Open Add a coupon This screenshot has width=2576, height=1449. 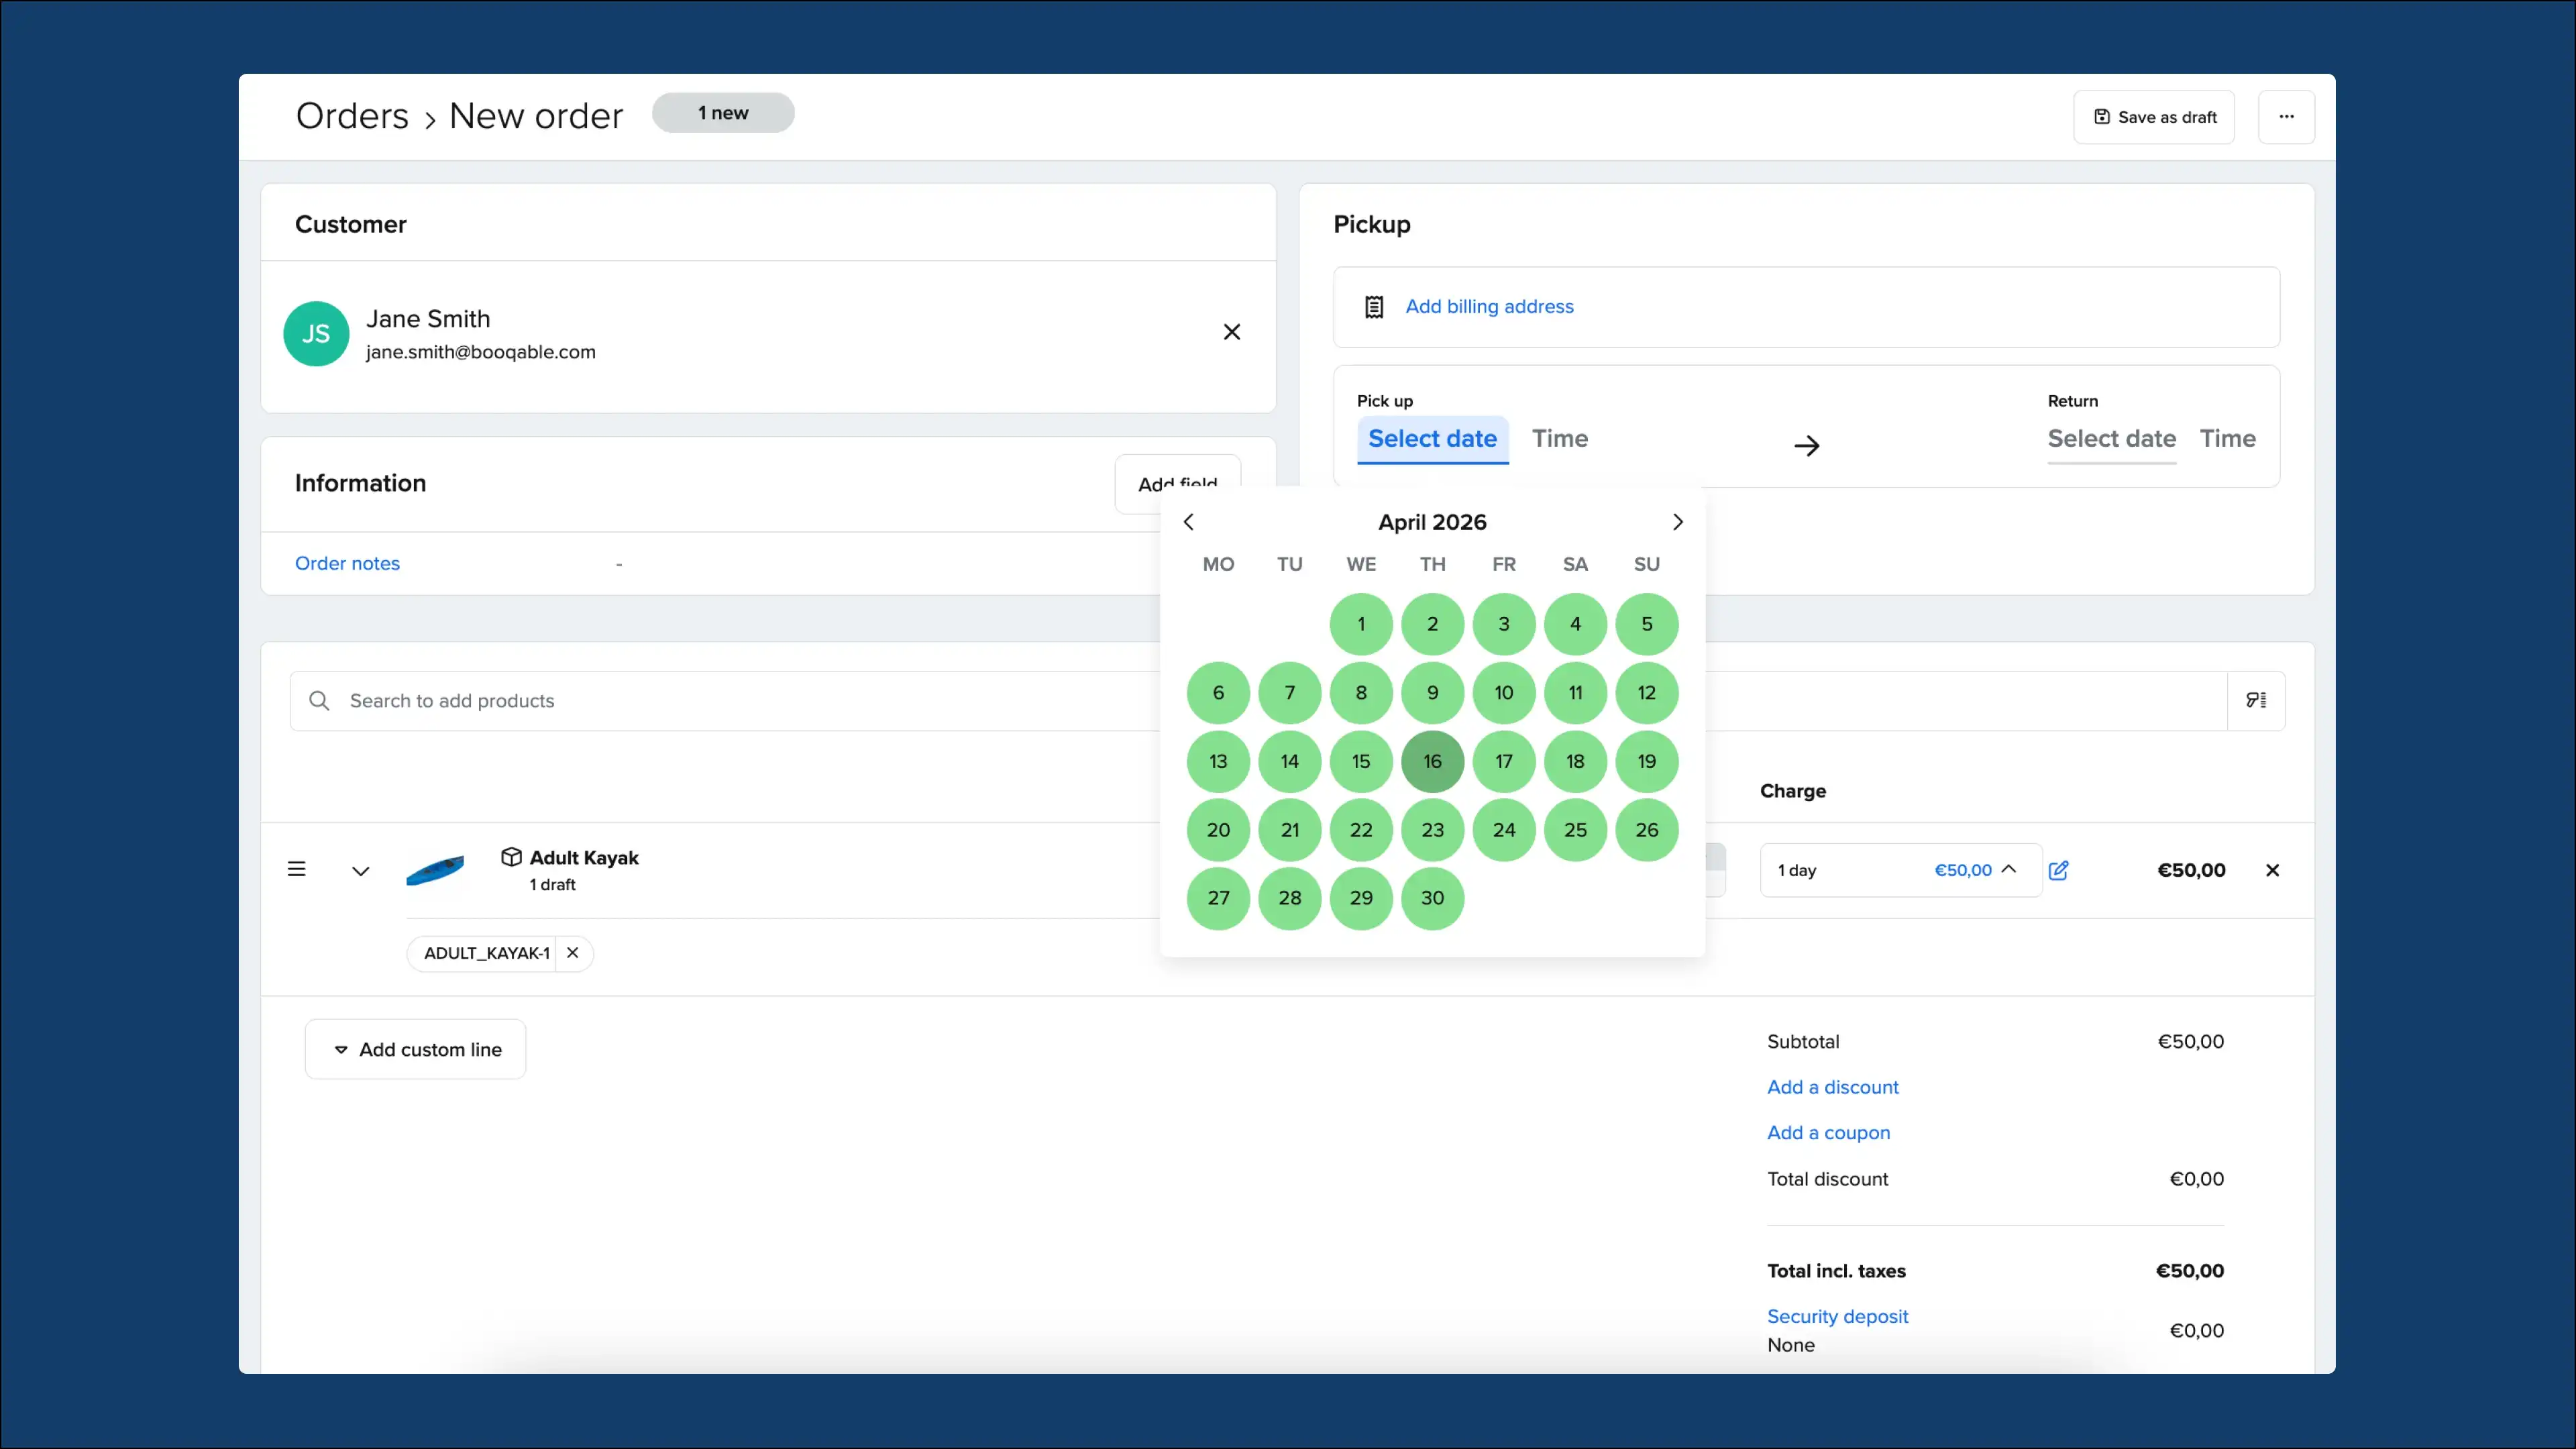[1828, 1132]
